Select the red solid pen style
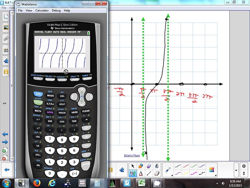Viewport: 250px width, 188px height. pyautogui.click(x=186, y=166)
